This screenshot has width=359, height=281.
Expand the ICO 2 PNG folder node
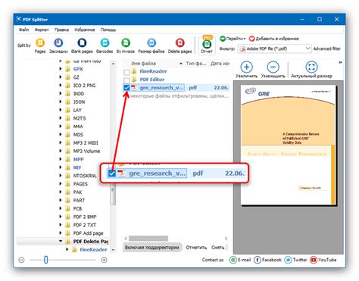pos(61,85)
